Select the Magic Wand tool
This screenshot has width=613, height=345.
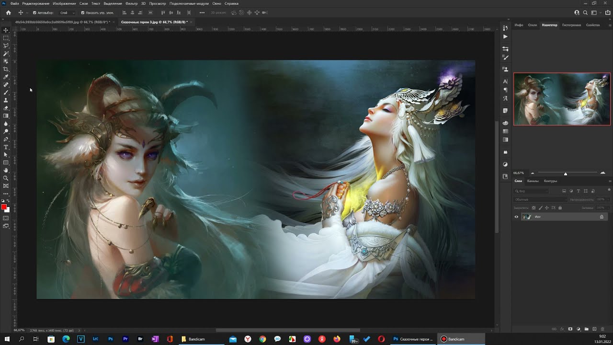pos(6,54)
